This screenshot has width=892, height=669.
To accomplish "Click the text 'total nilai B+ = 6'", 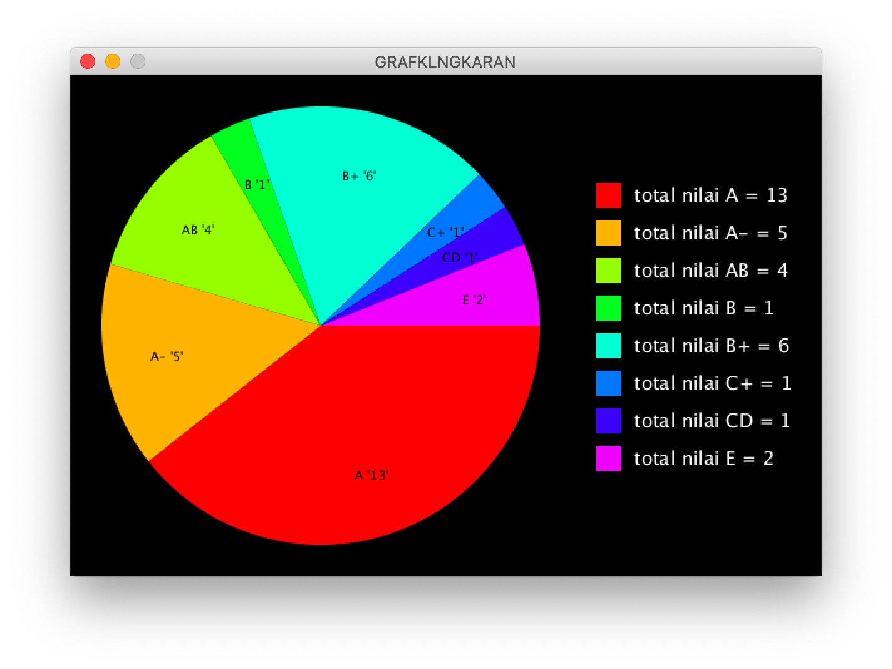I will click(712, 346).
